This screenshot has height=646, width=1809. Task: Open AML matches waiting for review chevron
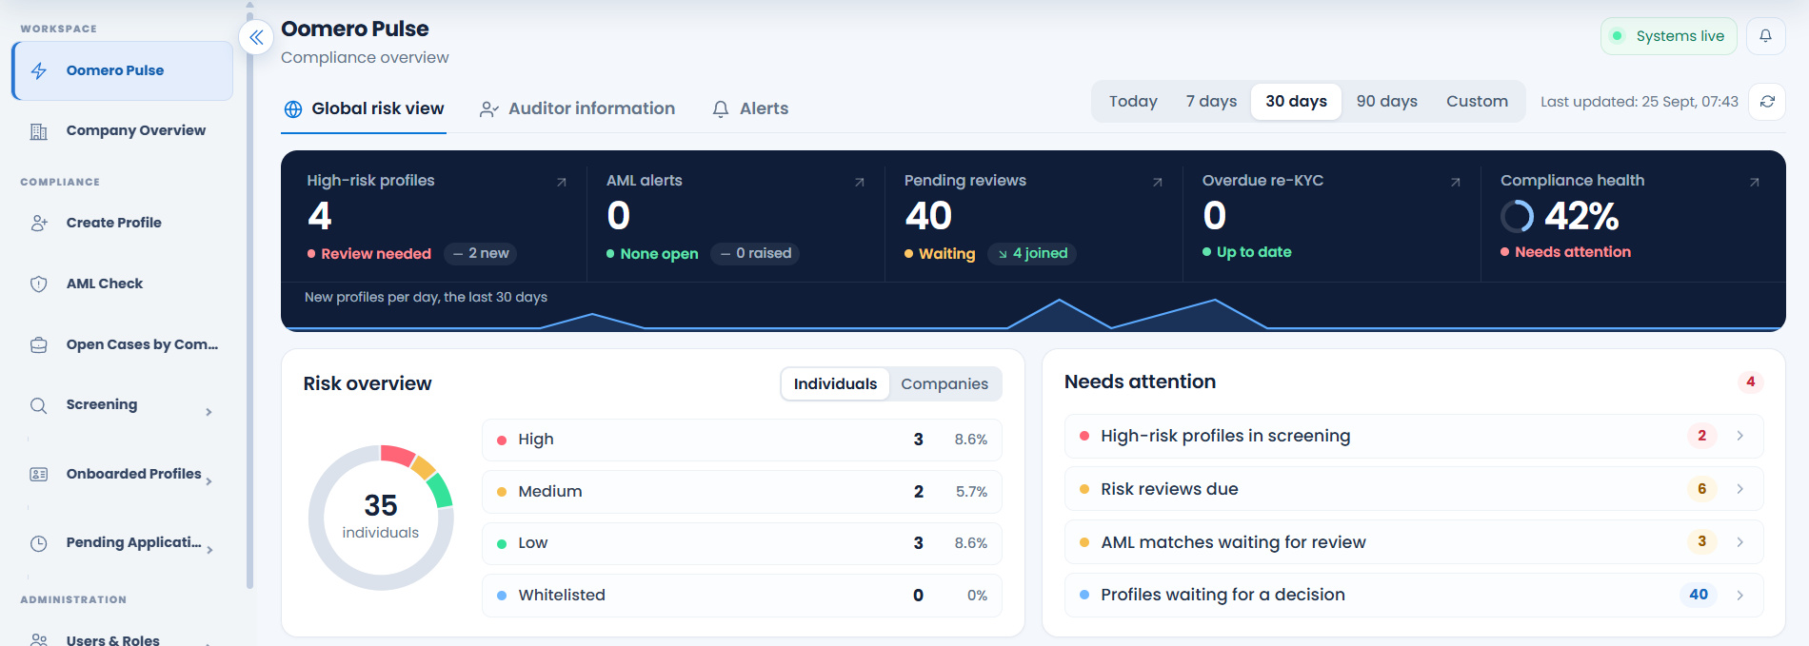pos(1739,542)
